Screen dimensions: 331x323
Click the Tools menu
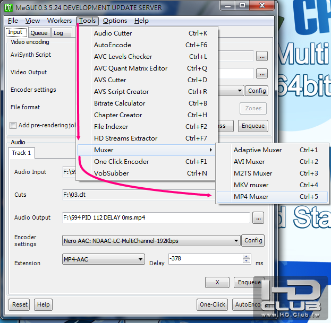coord(87,21)
